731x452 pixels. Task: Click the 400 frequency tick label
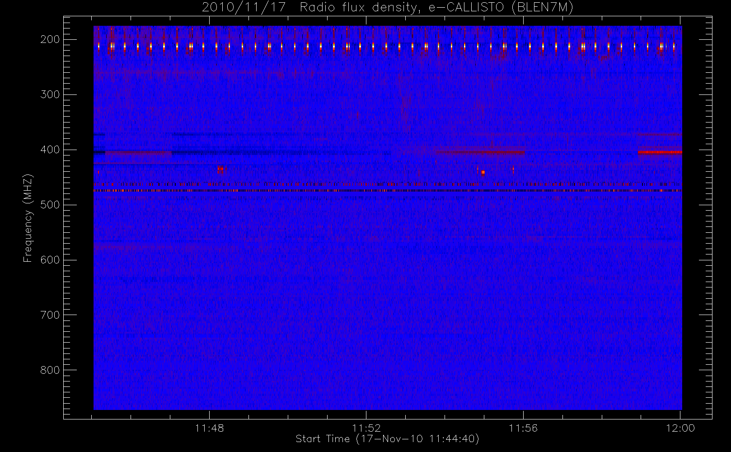pos(50,150)
